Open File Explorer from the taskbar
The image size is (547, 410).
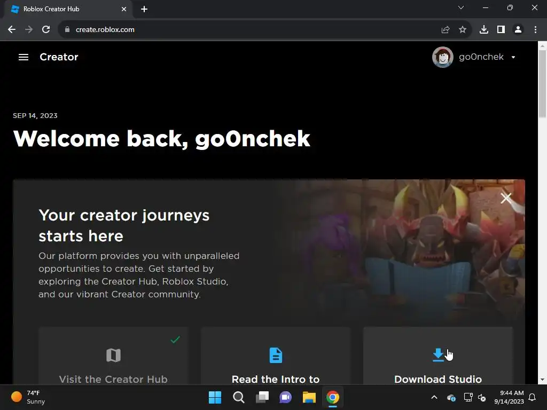pyautogui.click(x=309, y=397)
